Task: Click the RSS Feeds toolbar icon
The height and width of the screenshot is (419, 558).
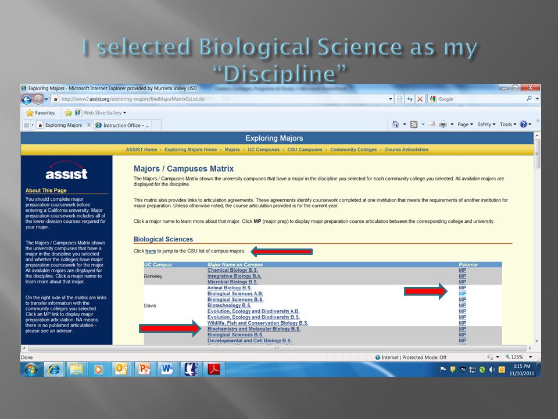Action: click(413, 125)
